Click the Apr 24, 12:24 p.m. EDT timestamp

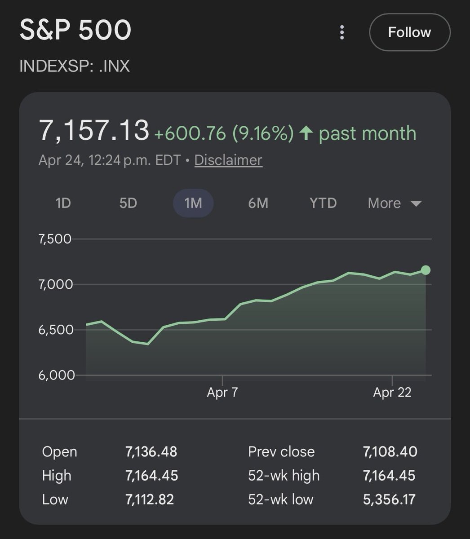tap(110, 160)
